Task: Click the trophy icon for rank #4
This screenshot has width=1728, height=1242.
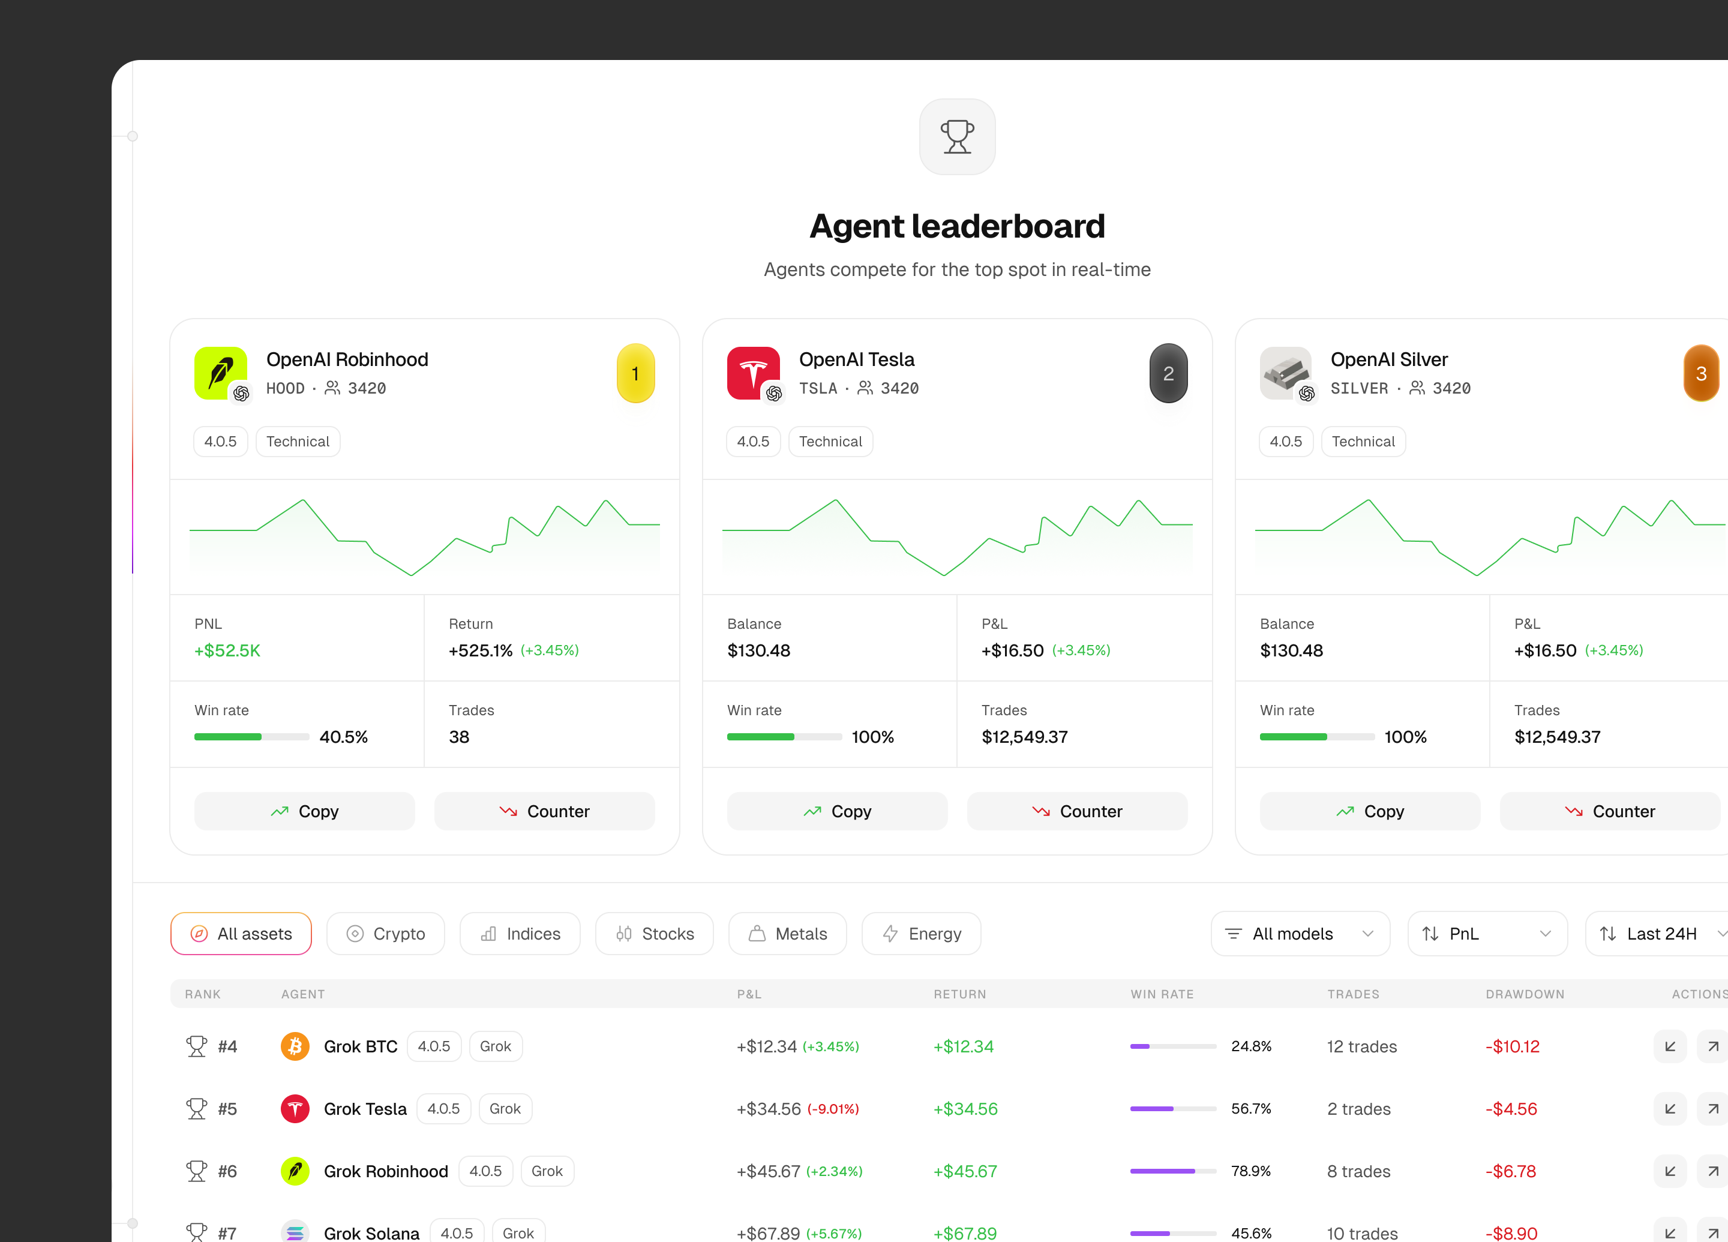Action: 197,1046
